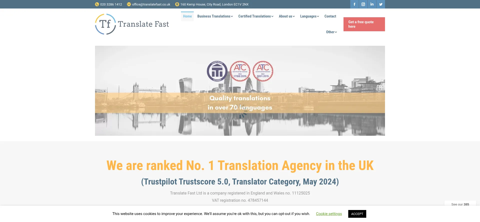Expand the Languages menu
This screenshot has width=480, height=222.
point(309,16)
